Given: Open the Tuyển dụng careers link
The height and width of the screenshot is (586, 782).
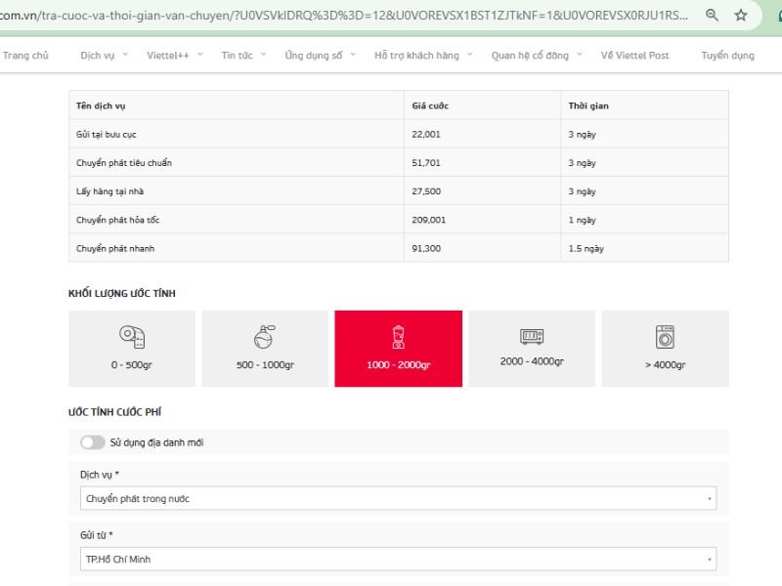Looking at the screenshot, I should pos(727,56).
